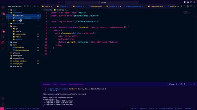
Task: Click the zoom magnifier in status bar
Action: click(127, 109)
